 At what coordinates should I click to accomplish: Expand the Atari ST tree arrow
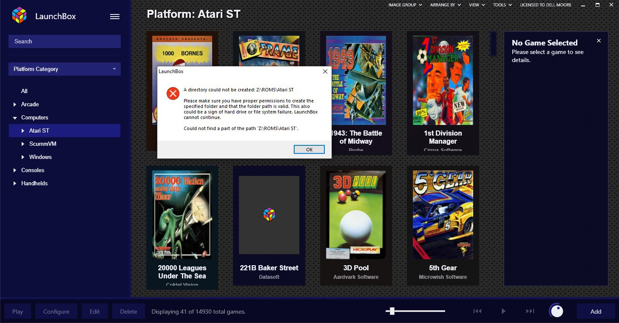tap(23, 130)
